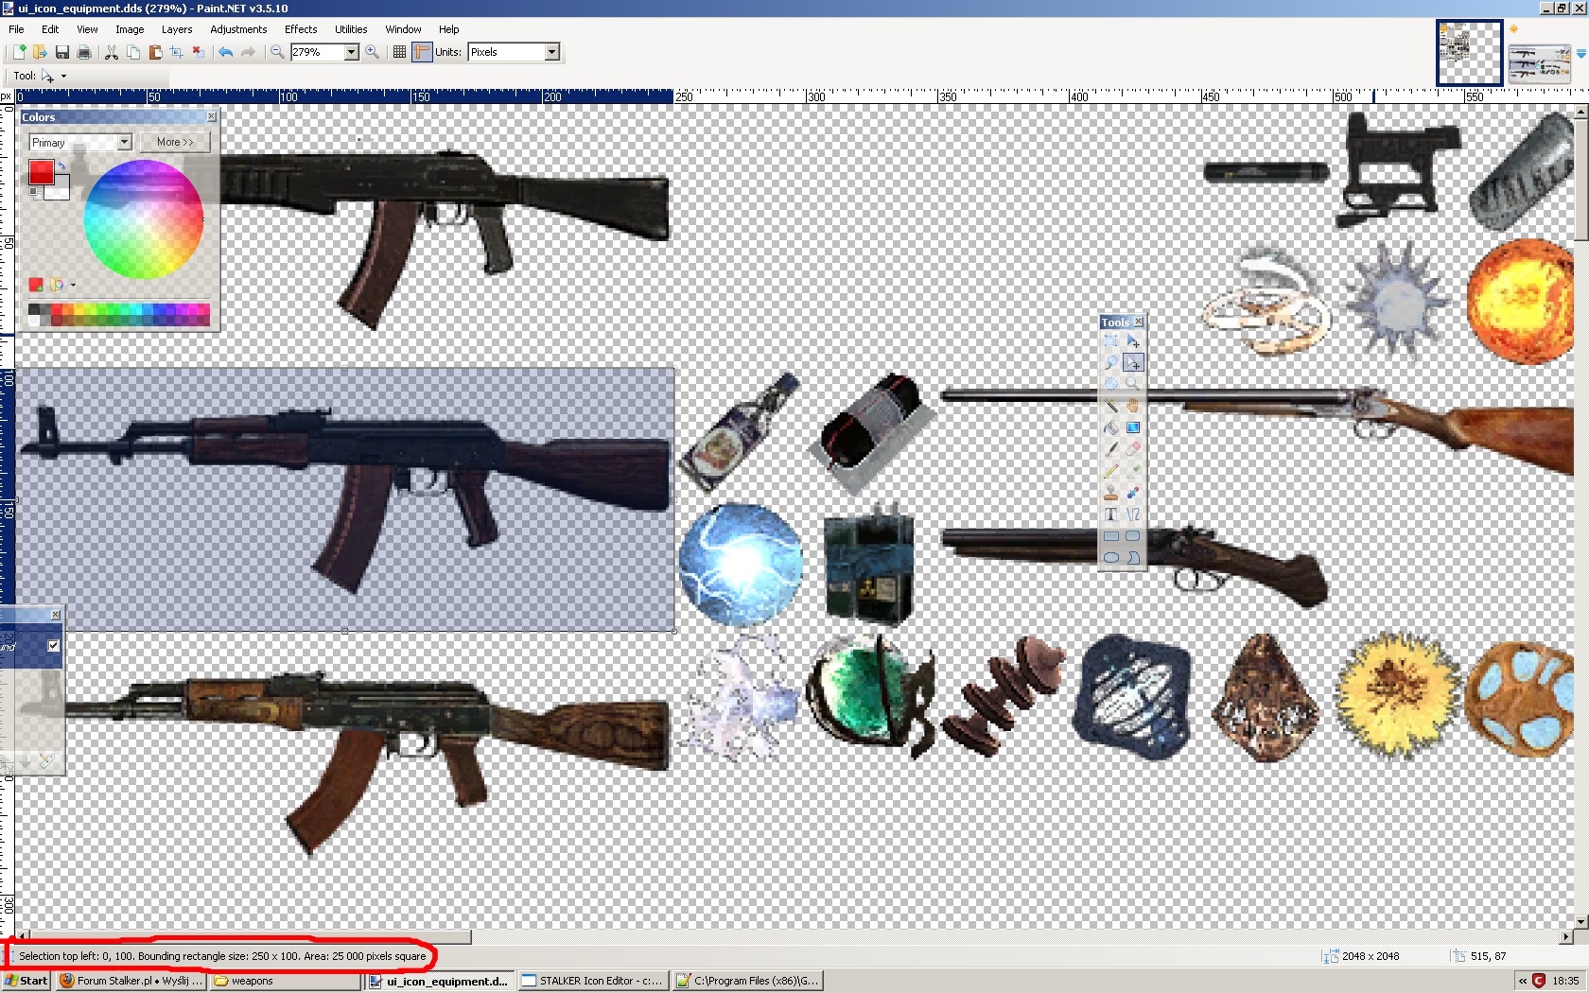Click the white secondary color swatch
This screenshot has height=993, width=1589.
click(59, 189)
